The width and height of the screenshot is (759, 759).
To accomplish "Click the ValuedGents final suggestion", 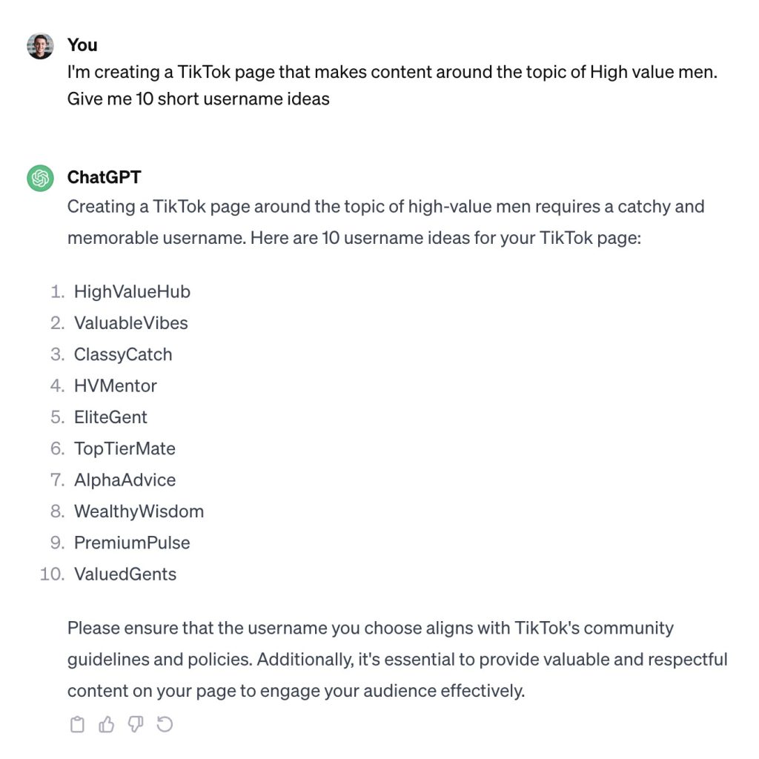I will click(x=125, y=574).
